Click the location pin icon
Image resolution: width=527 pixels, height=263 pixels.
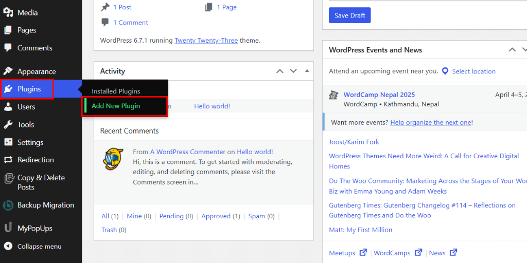(x=445, y=71)
